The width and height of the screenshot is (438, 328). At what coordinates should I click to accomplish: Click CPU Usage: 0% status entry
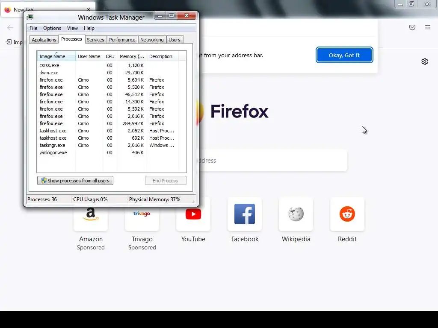tap(90, 199)
